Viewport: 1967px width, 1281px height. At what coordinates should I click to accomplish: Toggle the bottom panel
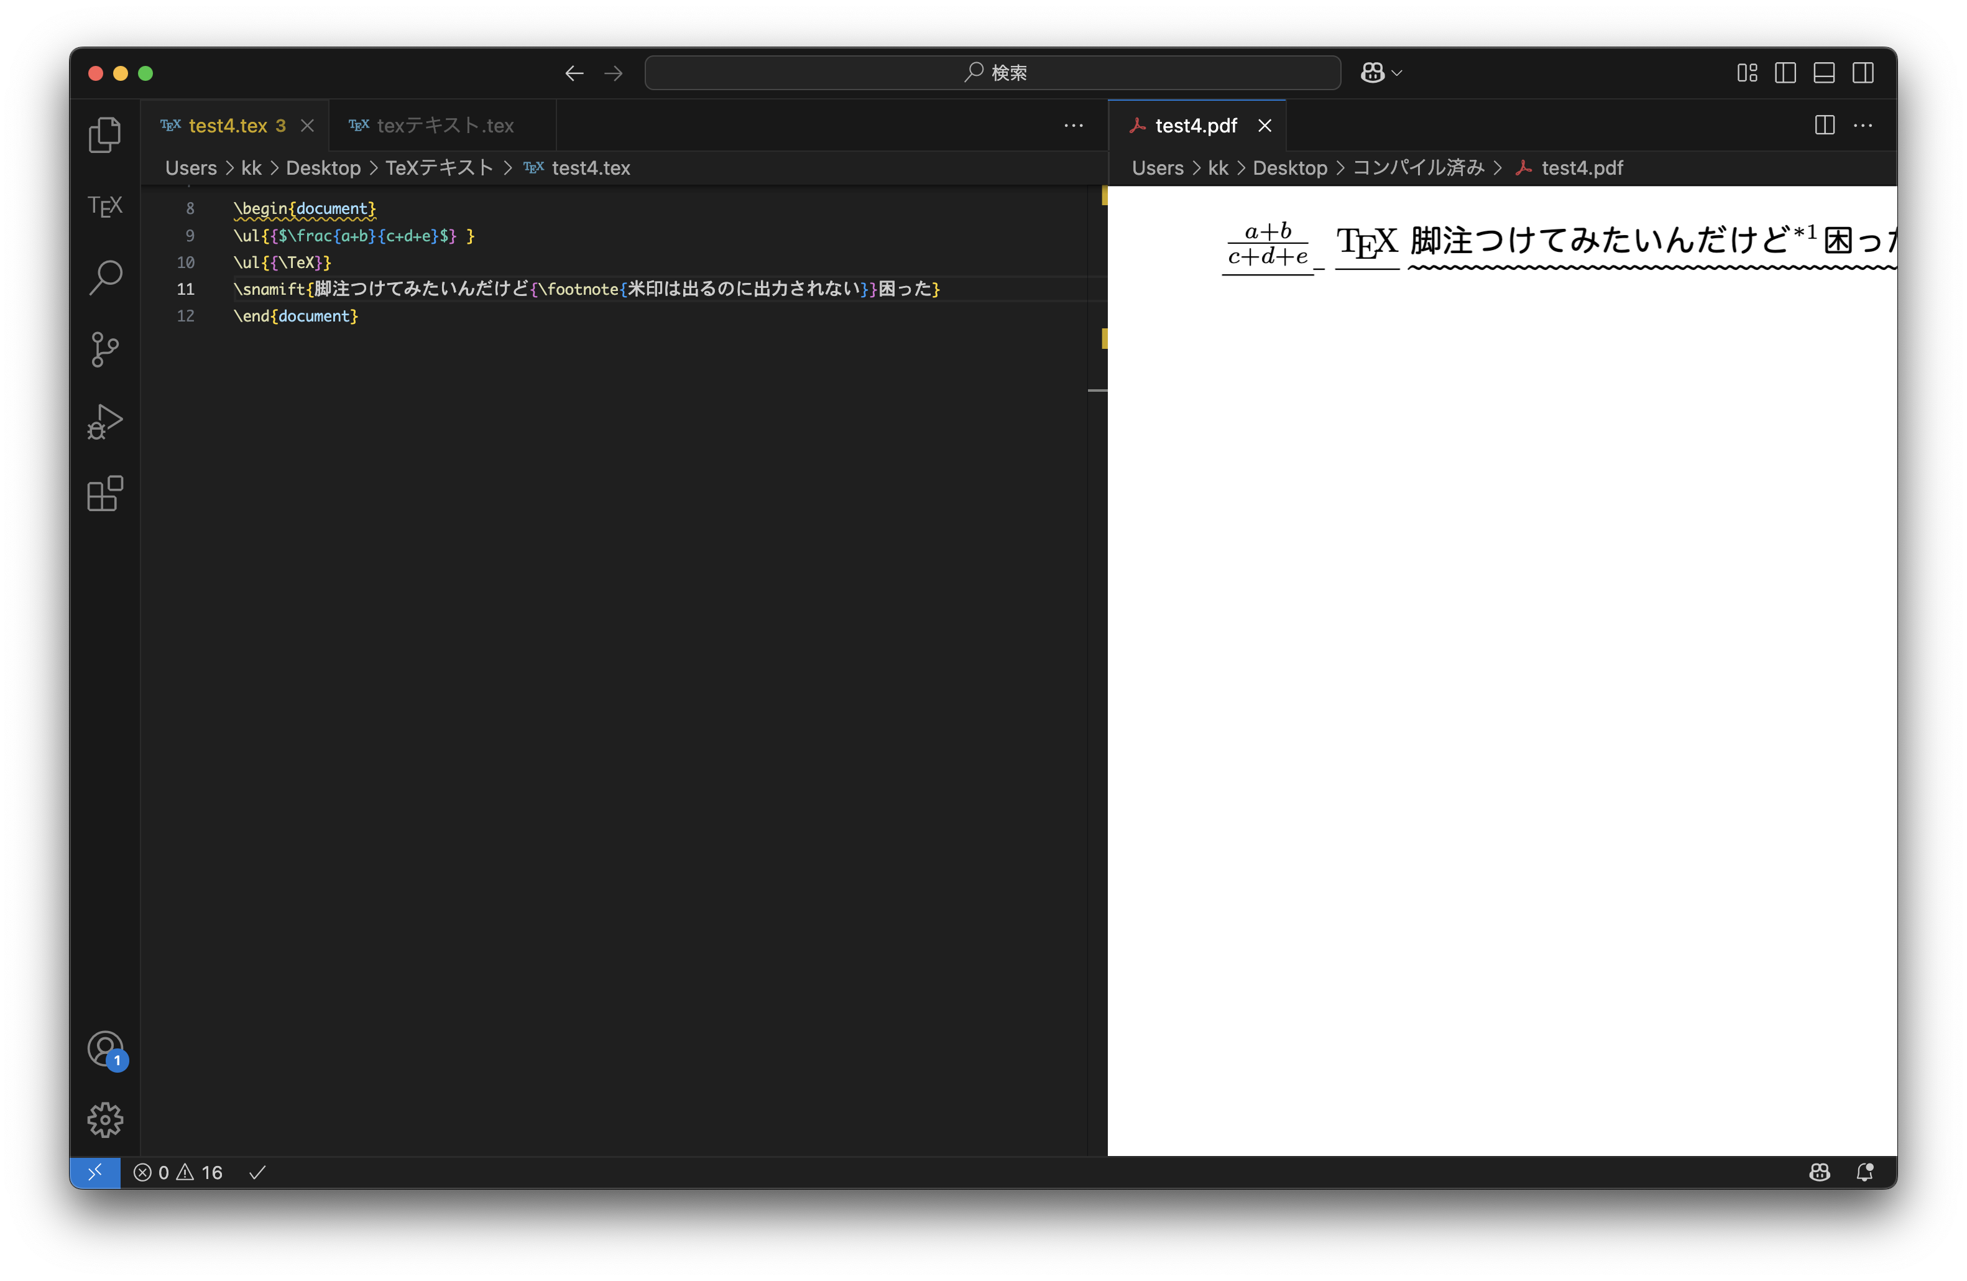tap(1824, 73)
